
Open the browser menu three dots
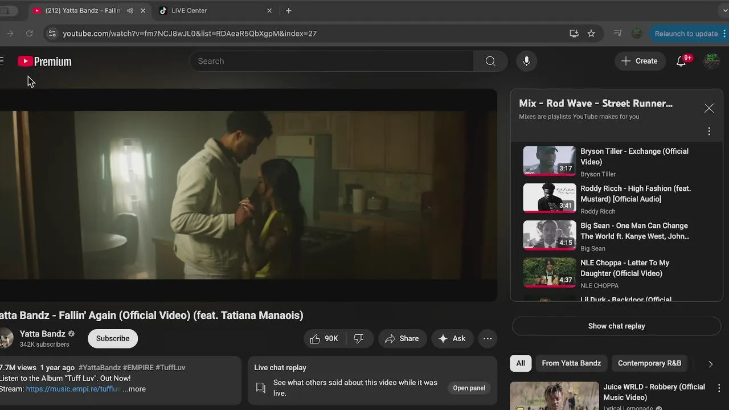(724, 34)
